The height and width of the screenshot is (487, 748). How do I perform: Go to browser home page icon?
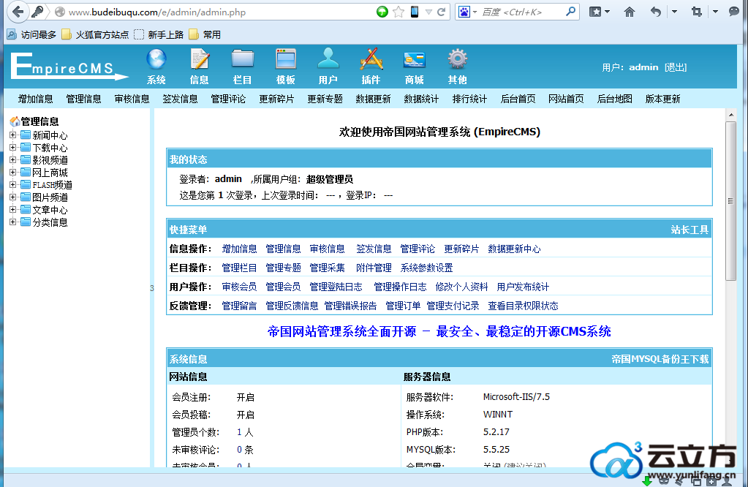(630, 12)
